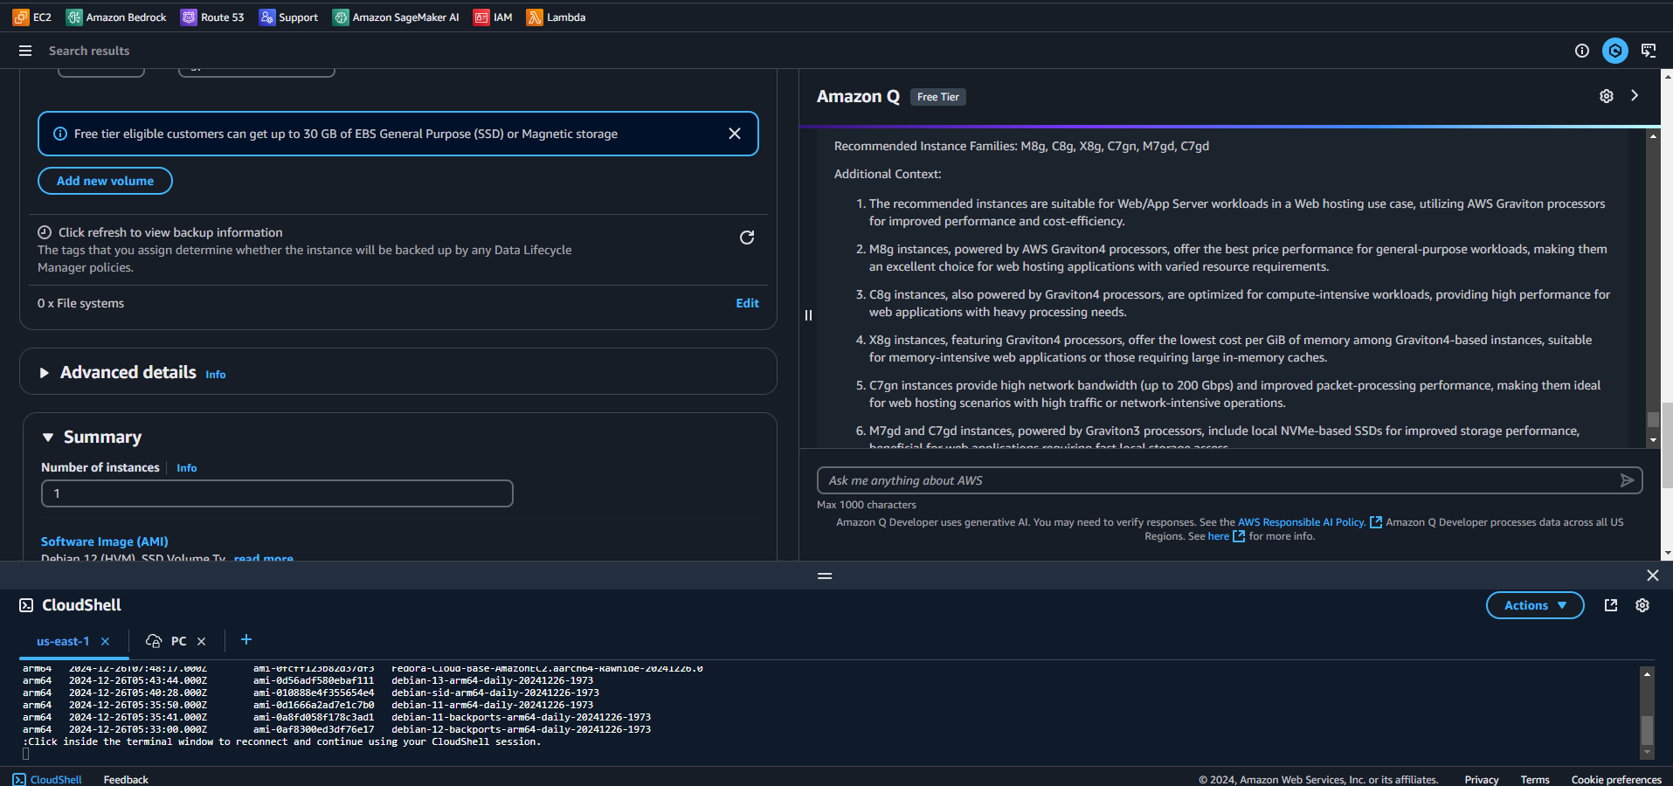Focus the Number of instances field
The image size is (1673, 786).
pyautogui.click(x=277, y=493)
